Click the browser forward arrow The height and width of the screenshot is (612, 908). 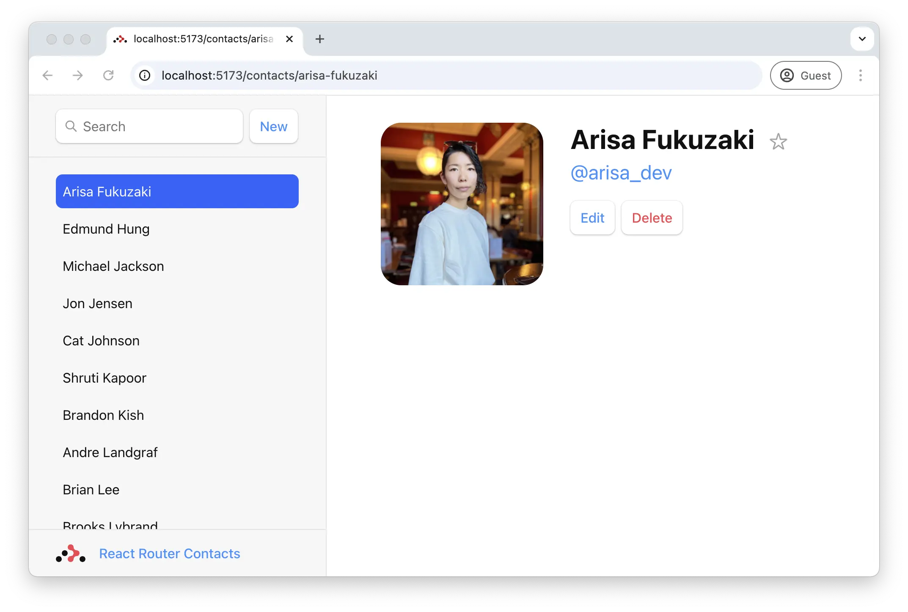(78, 75)
